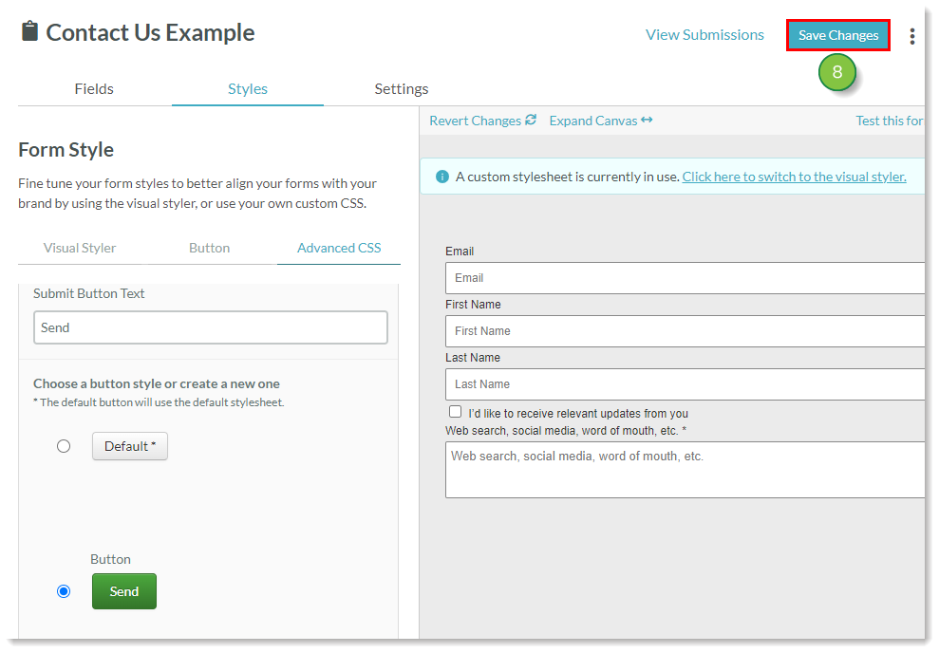Click the Save Changes button
939x653 pixels.
[x=837, y=35]
